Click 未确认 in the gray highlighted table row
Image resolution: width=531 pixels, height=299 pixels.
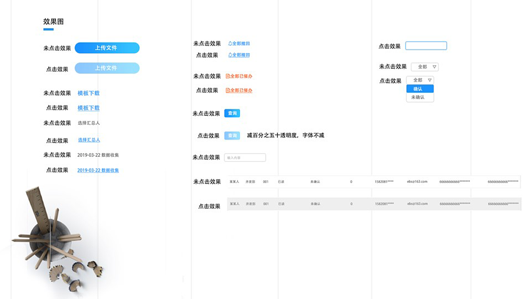click(x=315, y=204)
